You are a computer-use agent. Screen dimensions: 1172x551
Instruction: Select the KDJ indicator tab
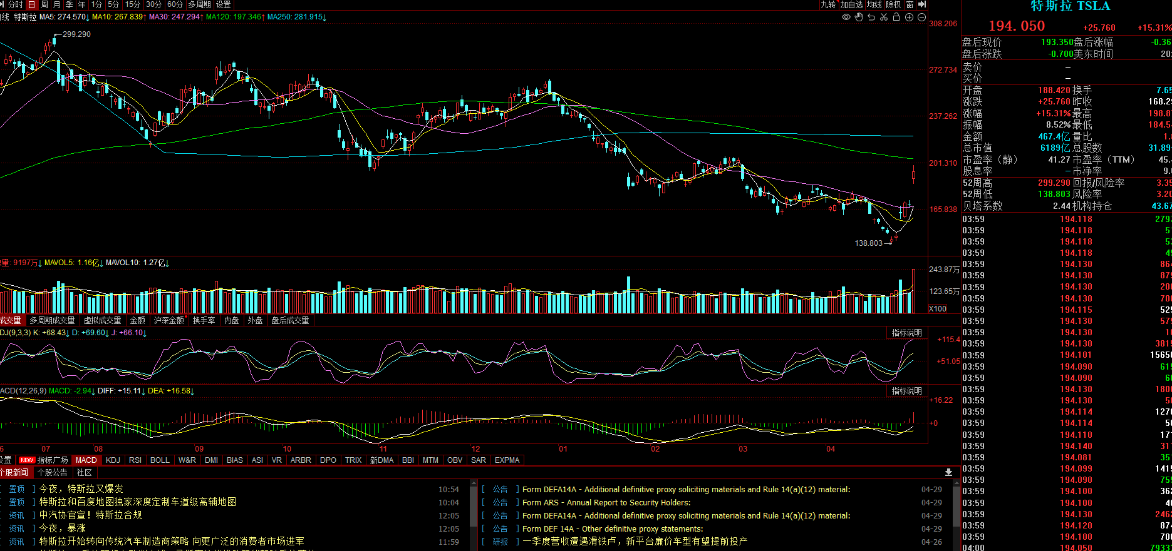click(x=113, y=460)
